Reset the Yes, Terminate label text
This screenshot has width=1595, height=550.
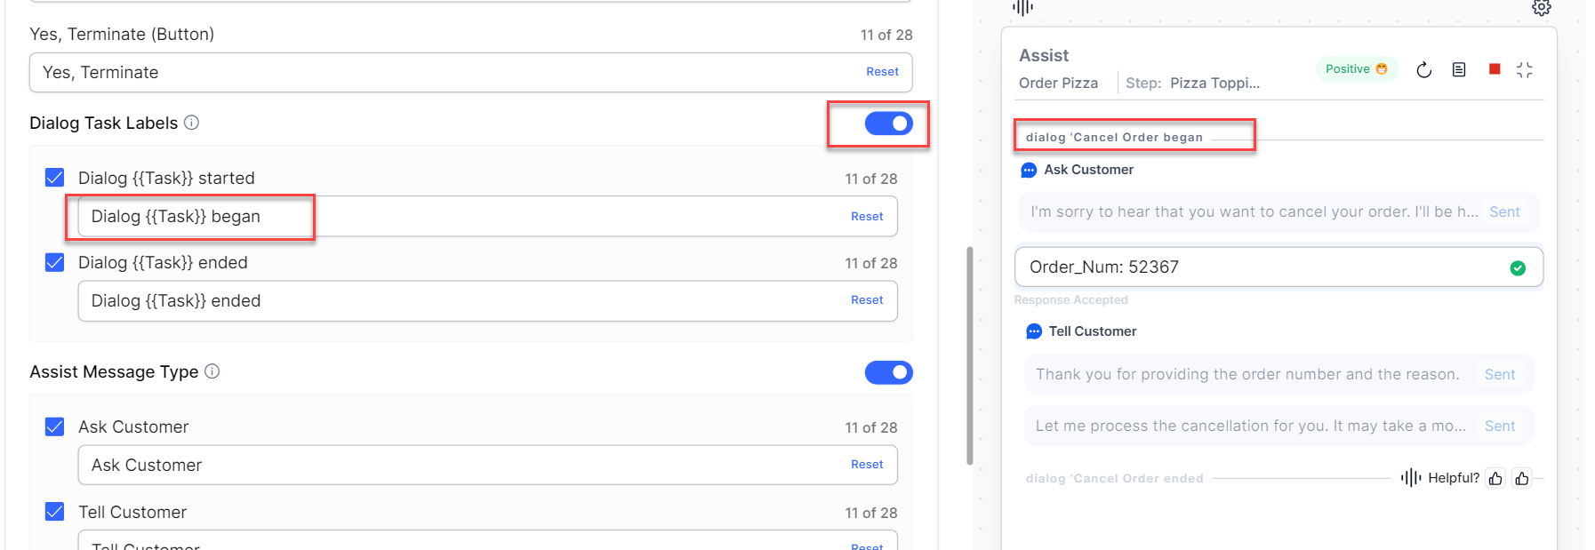click(x=882, y=72)
